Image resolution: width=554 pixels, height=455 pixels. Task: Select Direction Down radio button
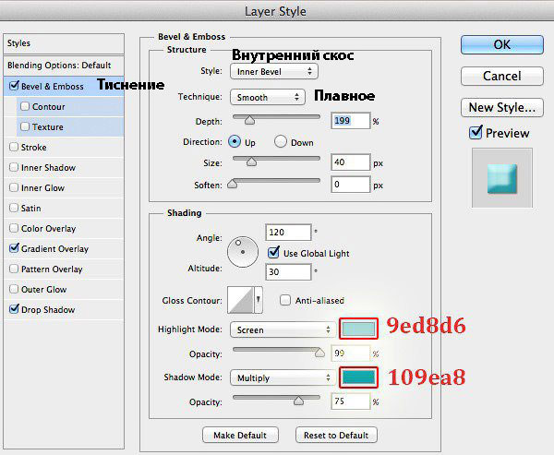[x=280, y=141]
